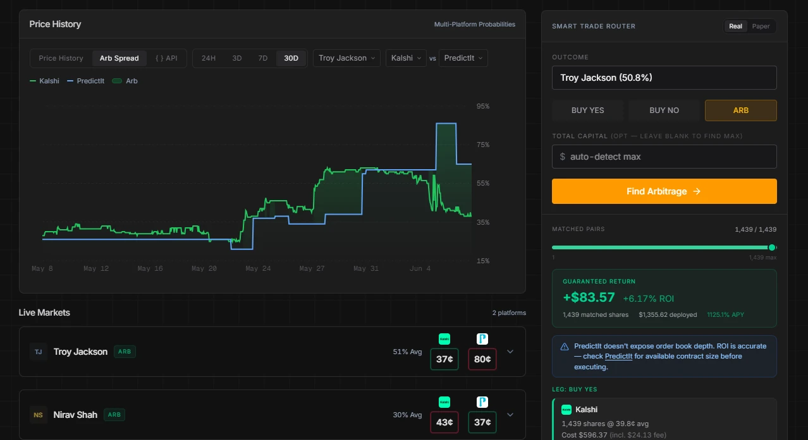
Task: Click the ARB badge next to Nirav Shah
Action: pos(114,415)
